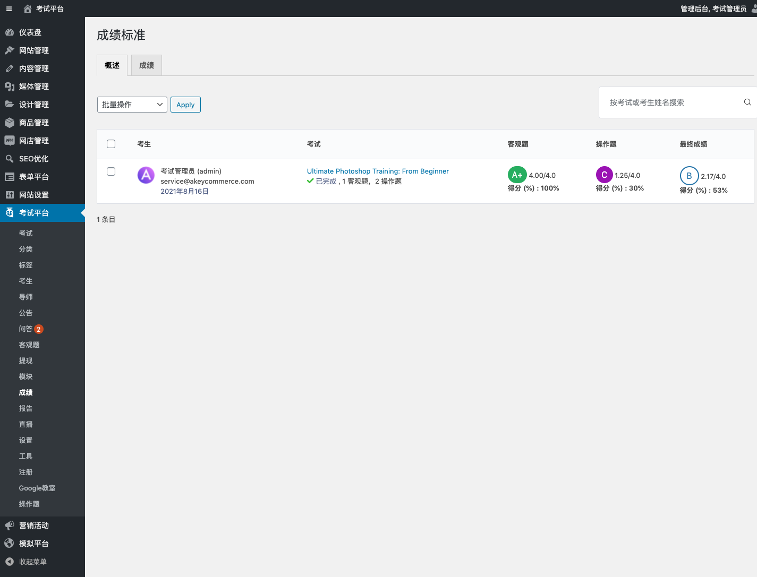757x577 pixels.
Task: Open 成绩 submenu item in sidebar
Action: pyautogui.click(x=25, y=392)
